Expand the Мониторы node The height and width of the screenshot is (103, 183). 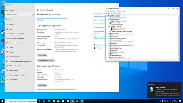[x=108, y=43]
